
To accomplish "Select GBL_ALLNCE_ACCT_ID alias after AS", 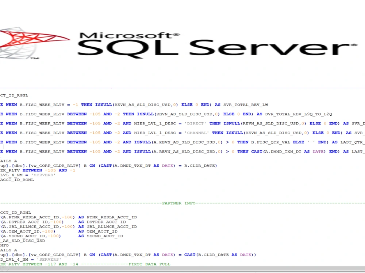I will [x=112, y=226].
